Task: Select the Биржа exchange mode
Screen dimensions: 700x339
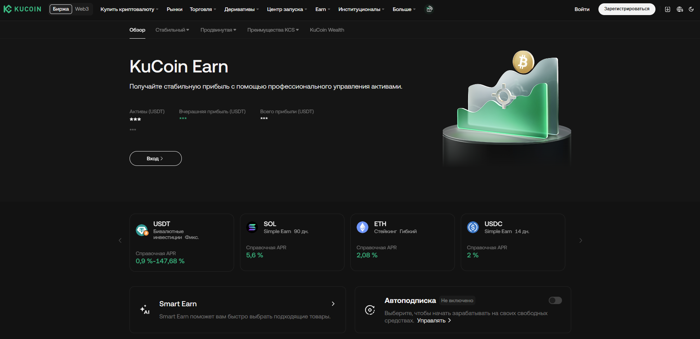Action: click(61, 9)
